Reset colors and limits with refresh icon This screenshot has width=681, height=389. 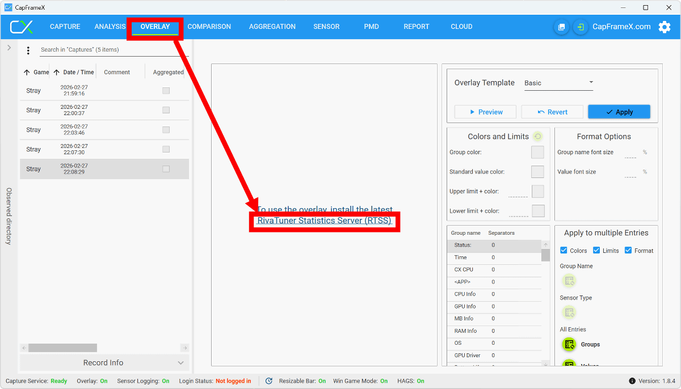pos(537,137)
